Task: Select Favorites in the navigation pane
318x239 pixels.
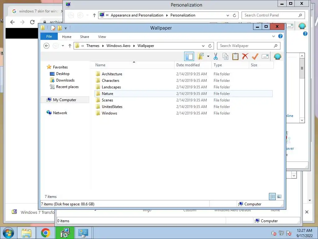Action: [60, 67]
